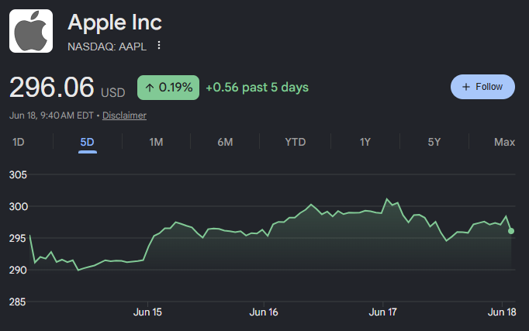Select the 5D time range tab
Viewport: 529px width, 331px height.
[x=88, y=142]
